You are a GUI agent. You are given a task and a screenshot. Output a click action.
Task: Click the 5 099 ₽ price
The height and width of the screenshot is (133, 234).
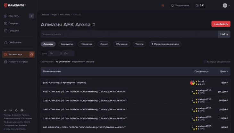(223, 101)
